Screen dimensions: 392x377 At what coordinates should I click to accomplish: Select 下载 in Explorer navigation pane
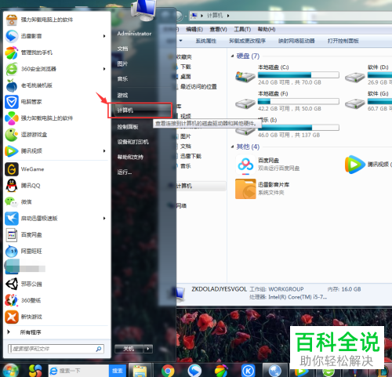(x=186, y=67)
